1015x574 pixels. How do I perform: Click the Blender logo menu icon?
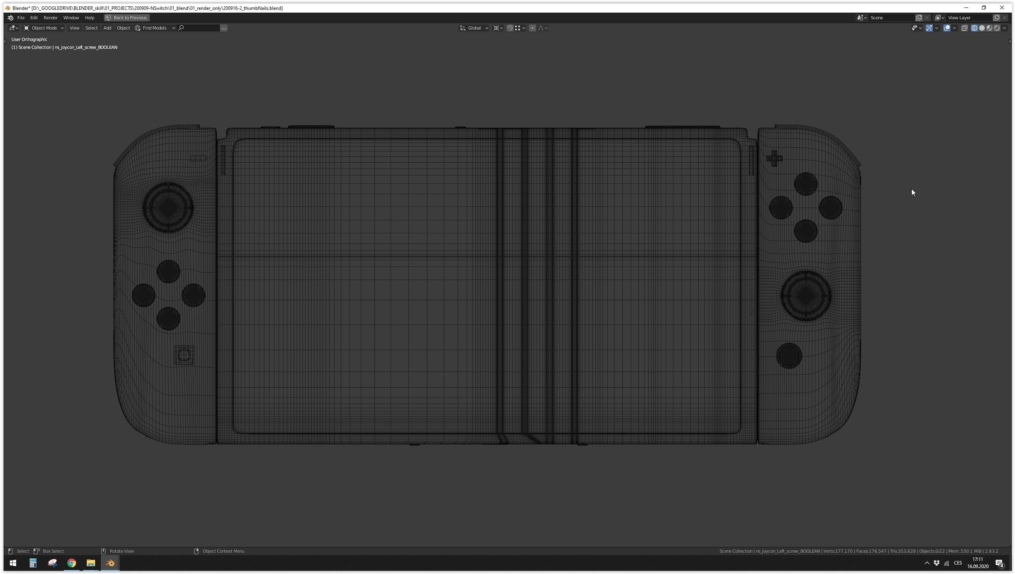[11, 18]
